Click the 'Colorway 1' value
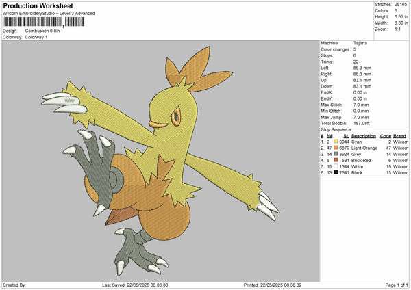411x290 pixels. point(36,37)
